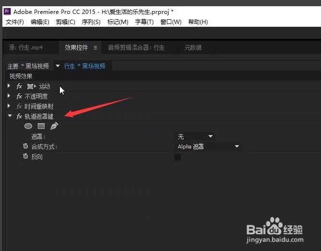Screen dimensions: 321x251
Task: Open the 编辑(E) menu
Action: [40, 22]
